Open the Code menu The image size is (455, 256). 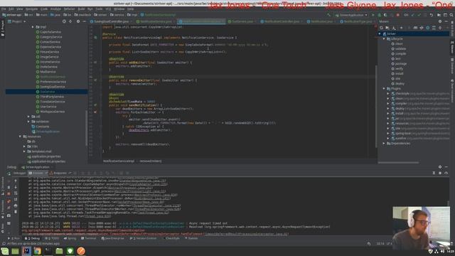coord(44,9)
